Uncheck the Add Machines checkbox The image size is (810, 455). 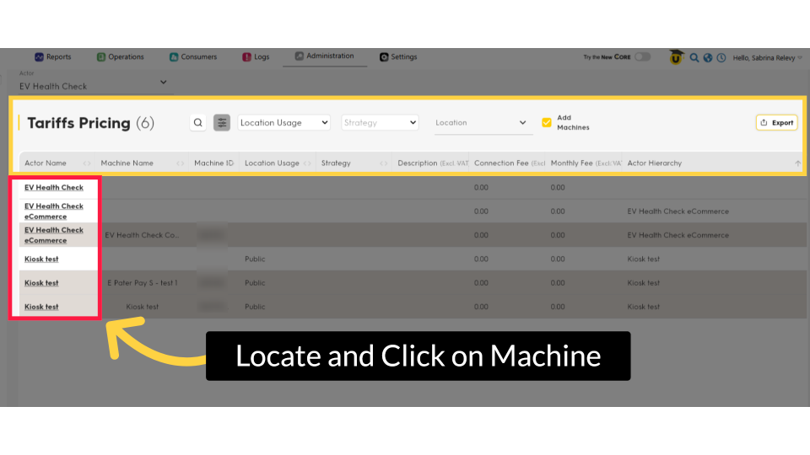coord(547,122)
